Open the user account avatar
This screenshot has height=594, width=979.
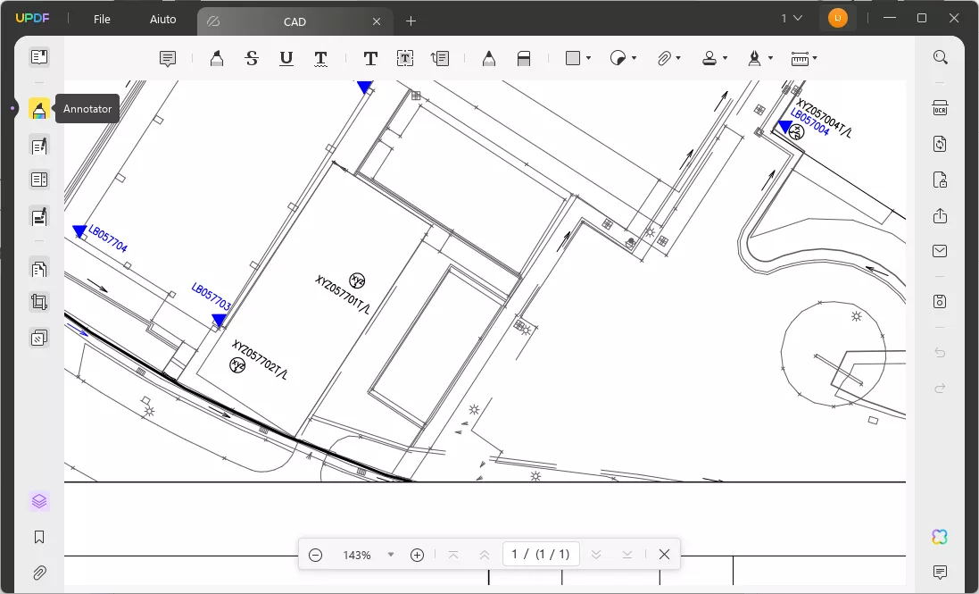(837, 18)
